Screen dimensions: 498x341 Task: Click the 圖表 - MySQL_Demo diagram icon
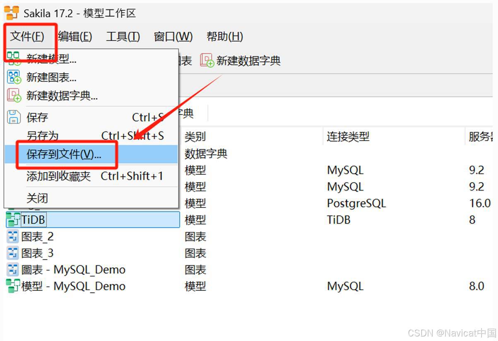[13, 270]
